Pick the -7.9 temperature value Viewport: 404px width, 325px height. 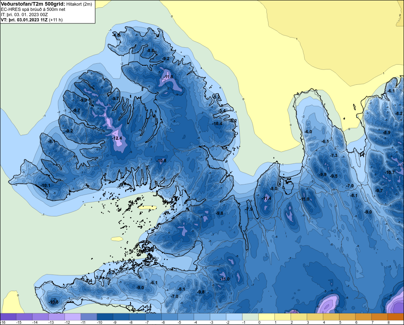pos(249,209)
